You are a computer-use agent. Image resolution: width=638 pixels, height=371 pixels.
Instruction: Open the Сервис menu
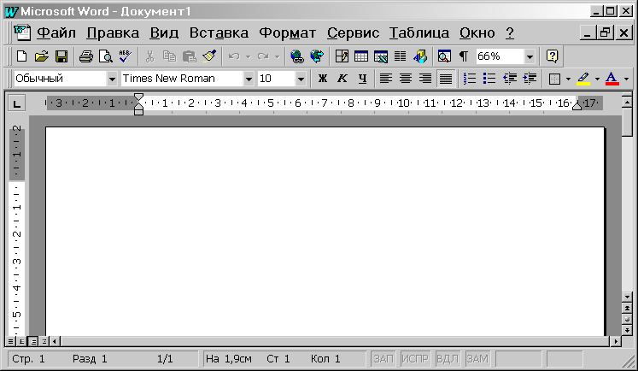pos(354,33)
